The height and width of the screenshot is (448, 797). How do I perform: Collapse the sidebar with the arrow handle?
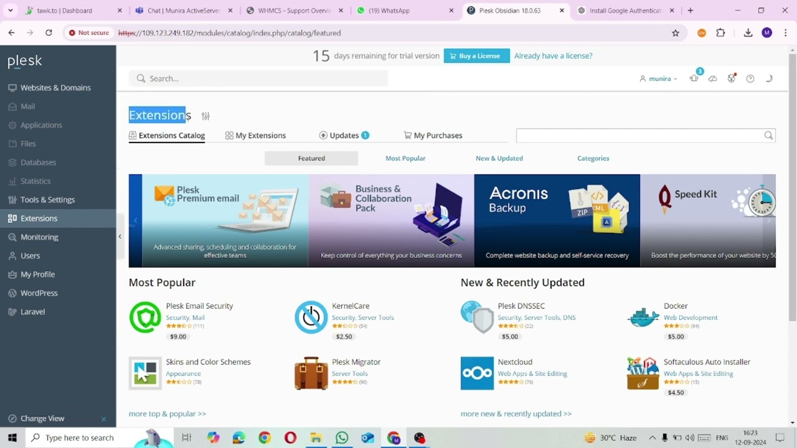(x=120, y=236)
